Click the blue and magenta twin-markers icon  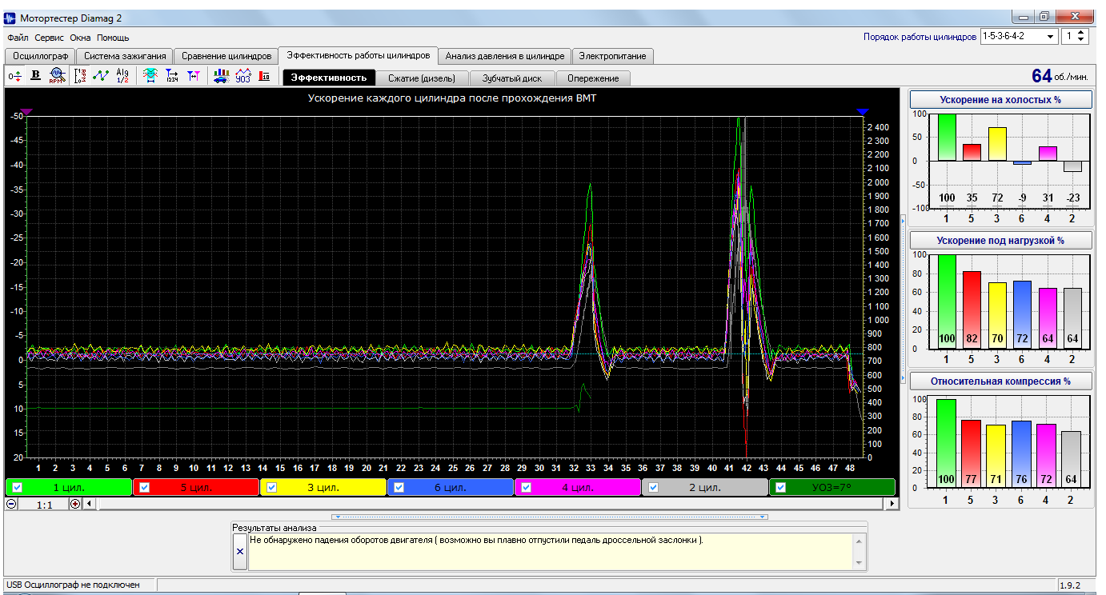pos(193,76)
